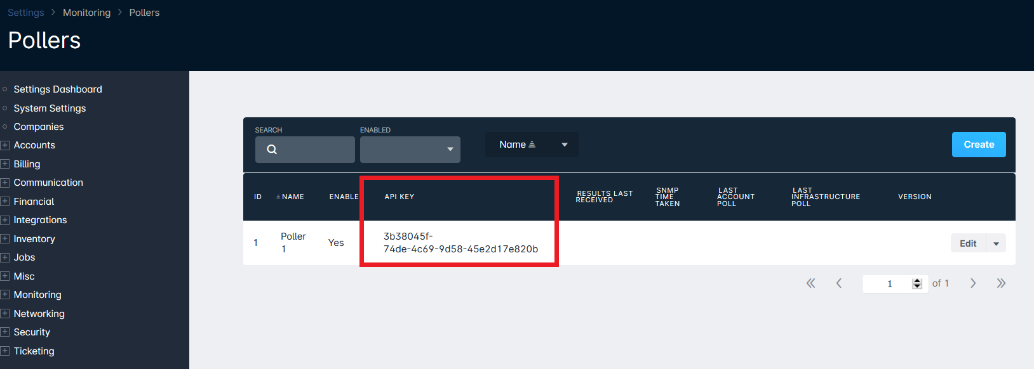Expand the Billing tree node
Viewport: 1034px width, 369px height.
[5, 164]
